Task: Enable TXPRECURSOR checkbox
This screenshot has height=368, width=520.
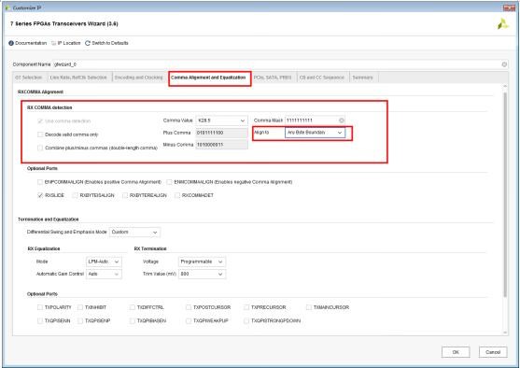Action: pyautogui.click(x=246, y=307)
